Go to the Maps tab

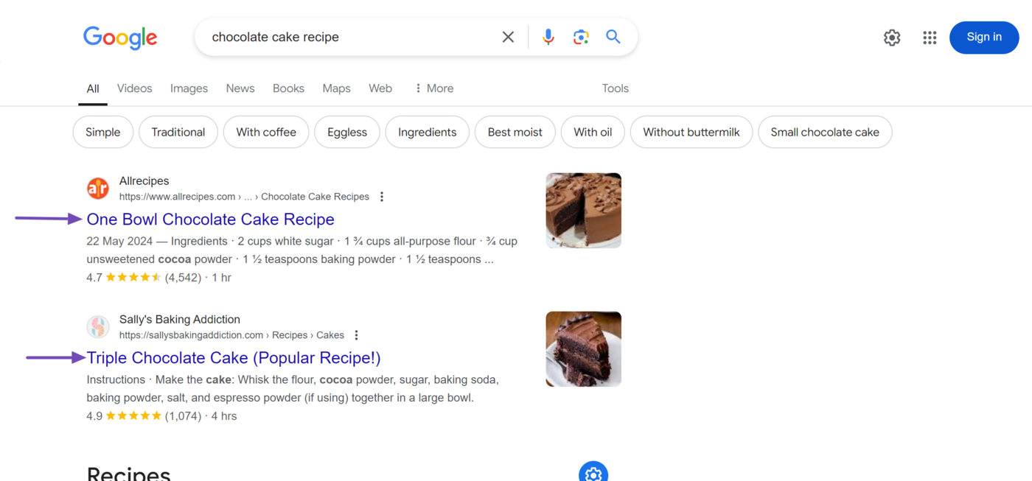pos(336,88)
